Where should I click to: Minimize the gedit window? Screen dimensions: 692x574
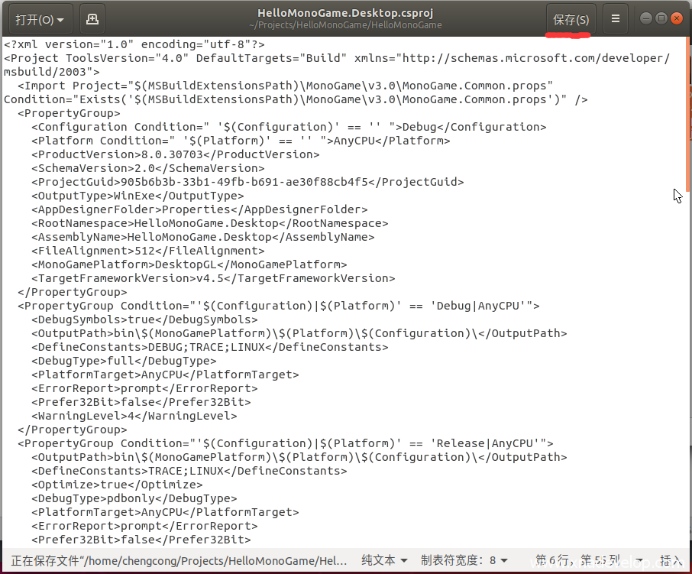click(646, 18)
